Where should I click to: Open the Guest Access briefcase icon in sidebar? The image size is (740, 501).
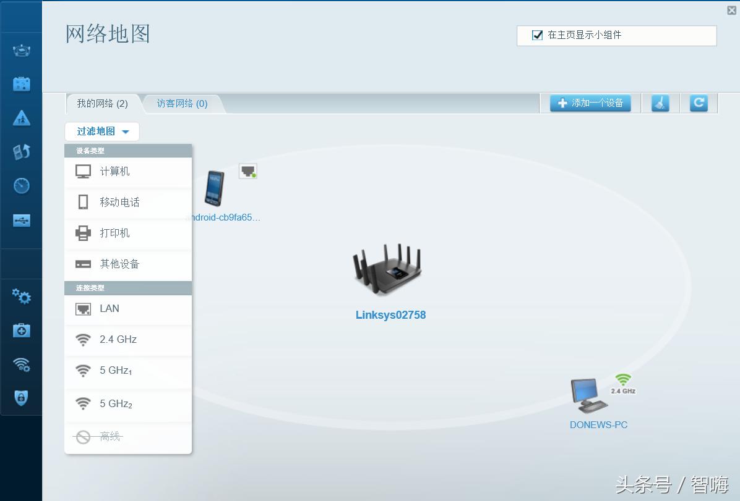[21, 84]
